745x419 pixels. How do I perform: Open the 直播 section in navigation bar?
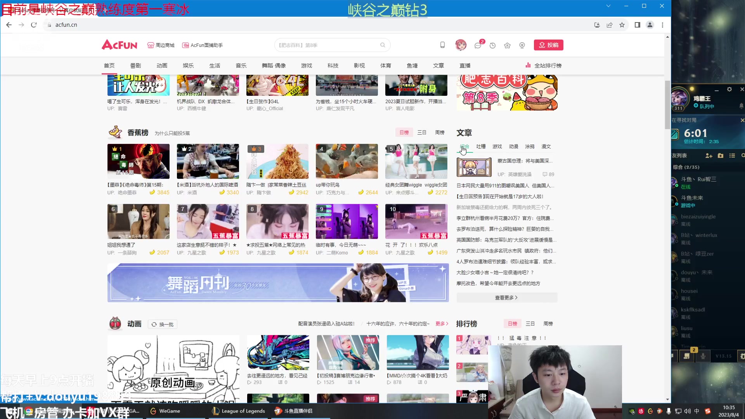pos(464,65)
